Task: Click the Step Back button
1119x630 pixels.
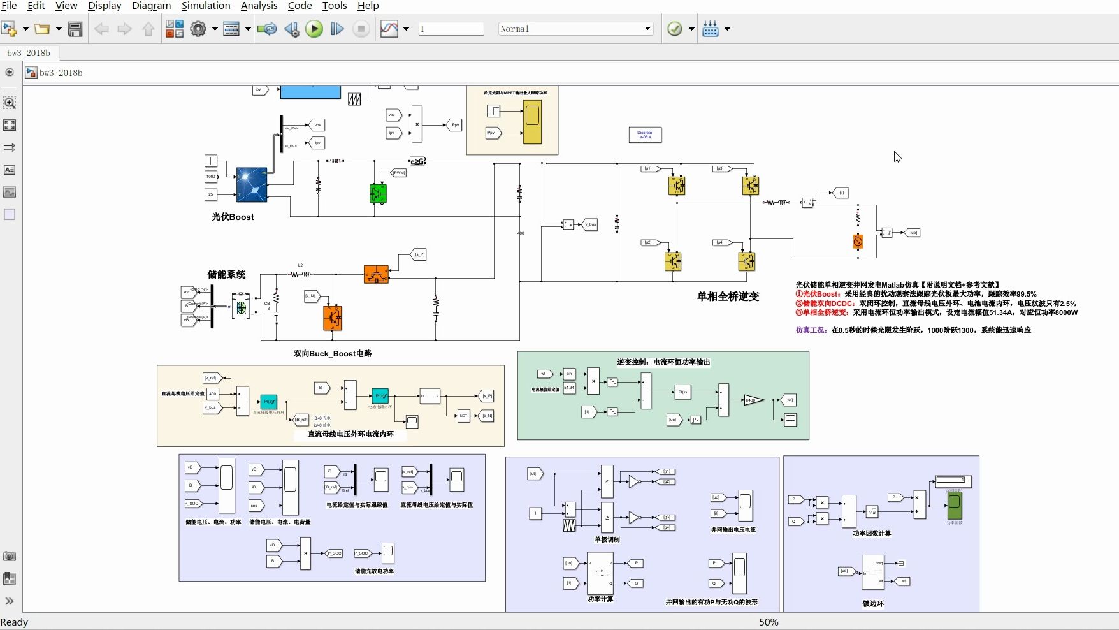Action: coord(292,29)
